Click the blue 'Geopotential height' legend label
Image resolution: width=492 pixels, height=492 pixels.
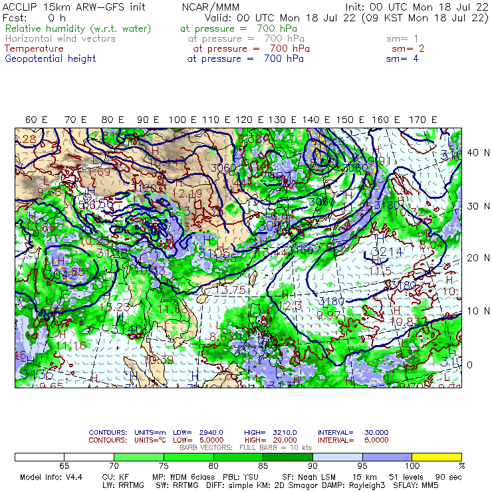pos(51,59)
